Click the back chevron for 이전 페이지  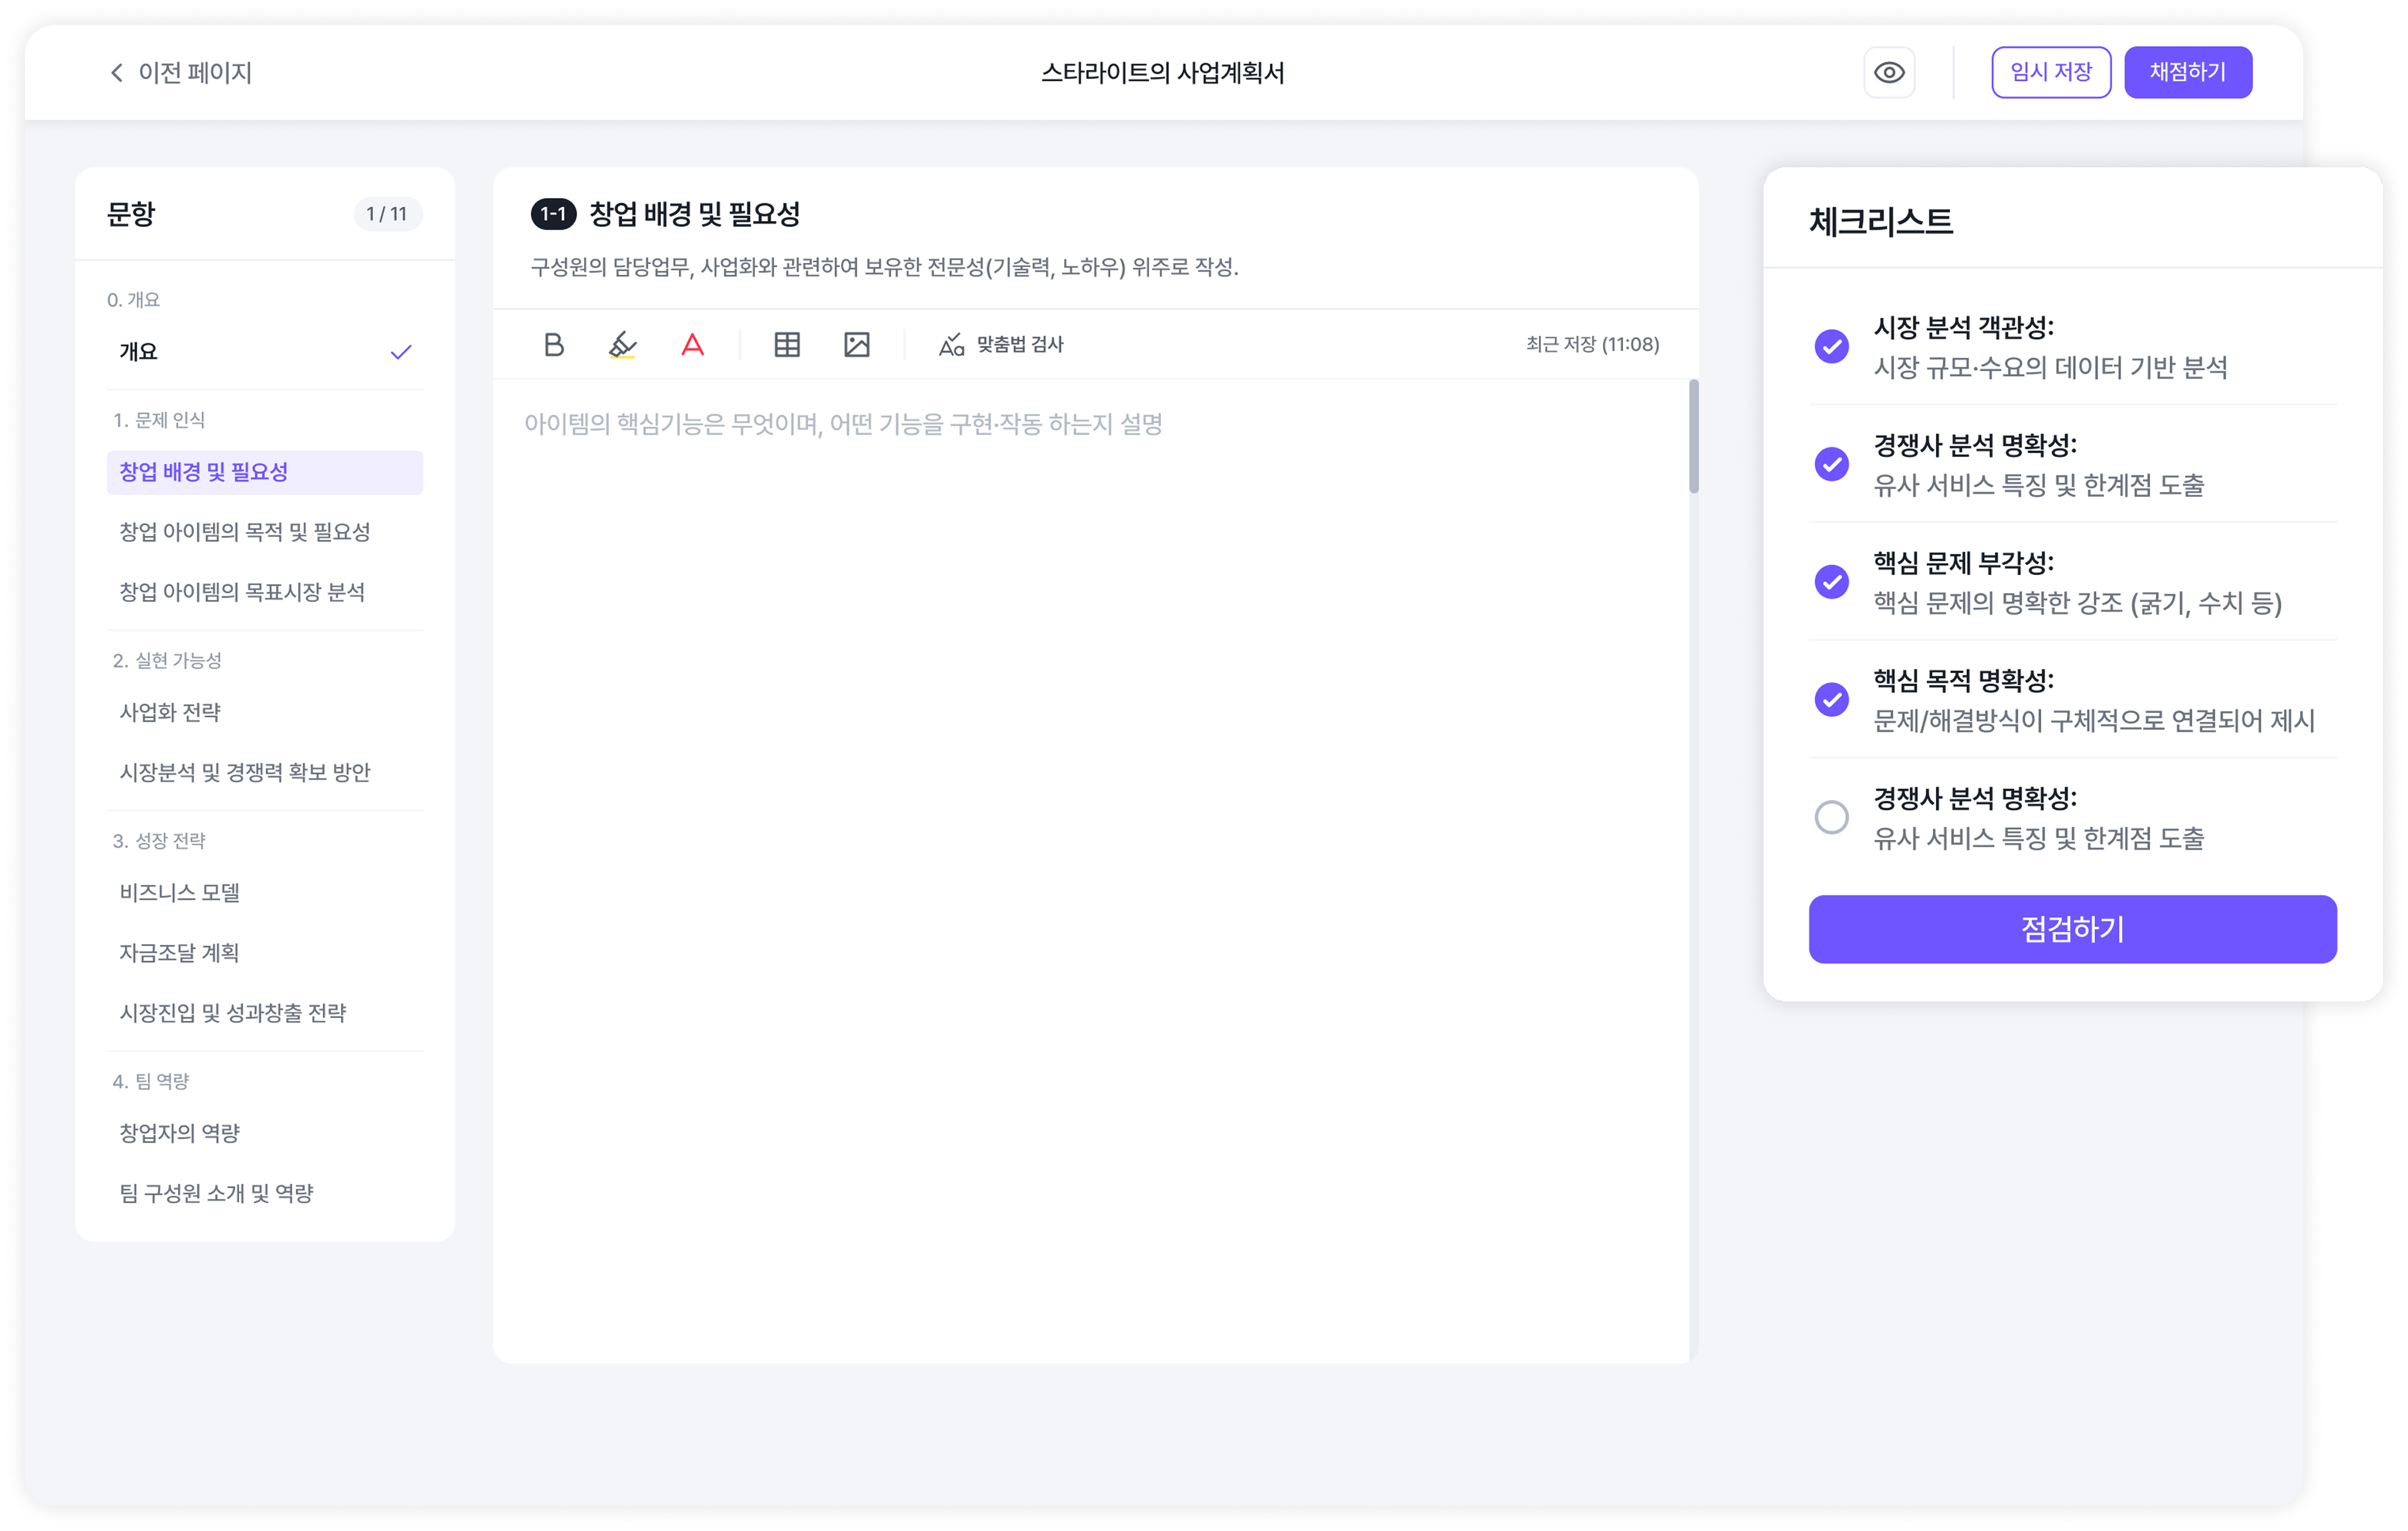pos(117,73)
